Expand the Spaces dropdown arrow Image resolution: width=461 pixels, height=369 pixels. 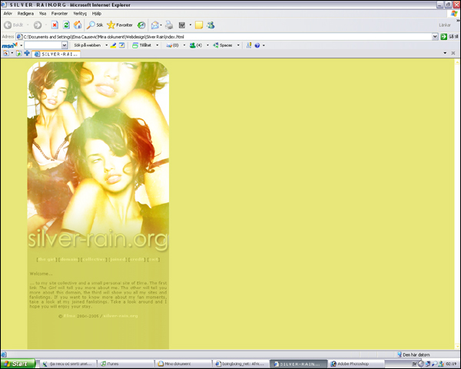point(238,45)
